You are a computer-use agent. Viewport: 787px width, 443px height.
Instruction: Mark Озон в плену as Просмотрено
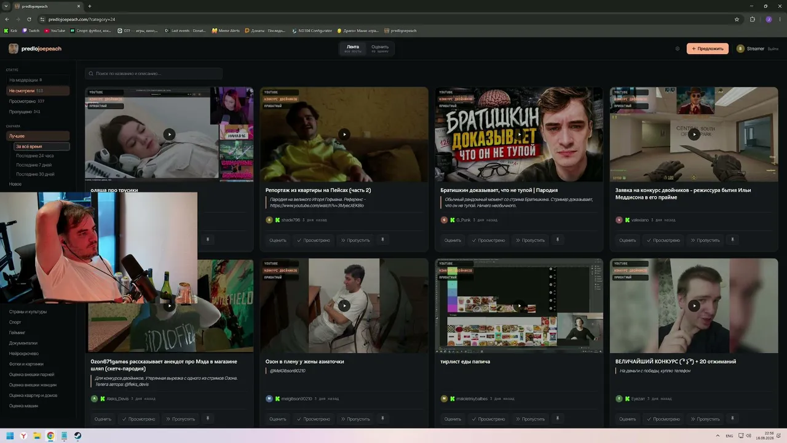coord(314,419)
